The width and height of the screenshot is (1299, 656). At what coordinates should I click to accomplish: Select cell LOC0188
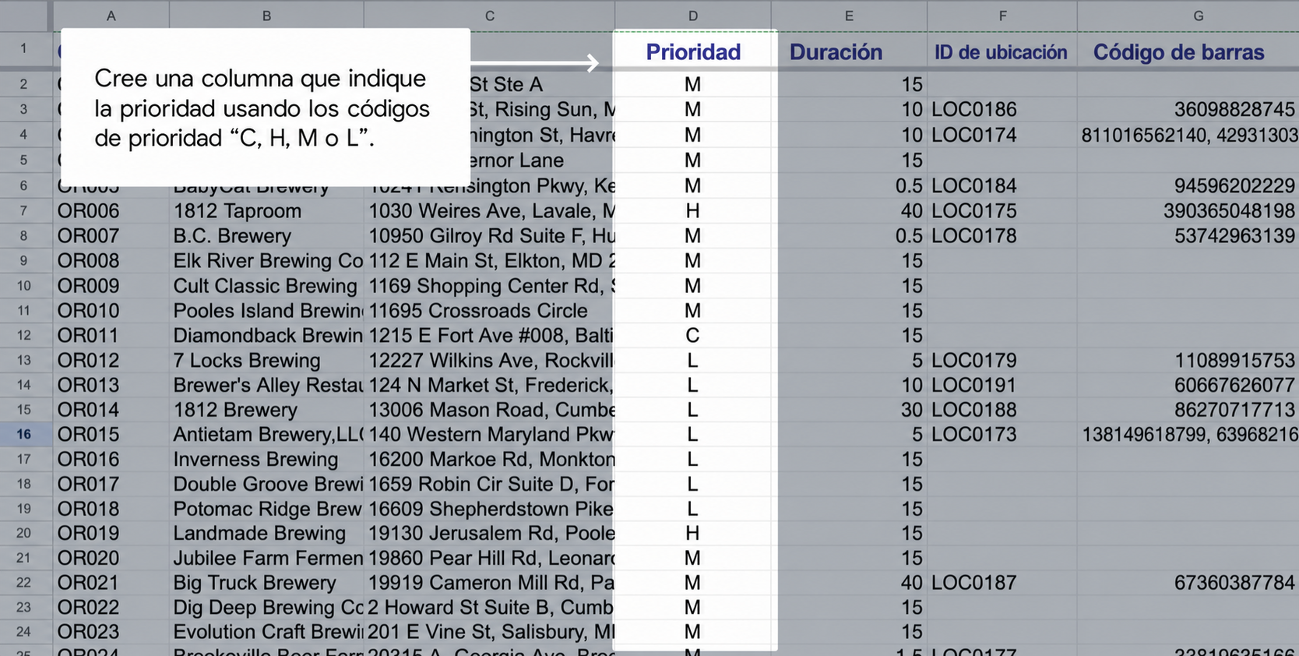(1002, 409)
